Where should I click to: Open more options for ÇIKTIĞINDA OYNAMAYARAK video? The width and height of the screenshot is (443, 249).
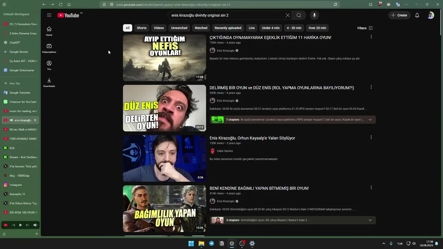point(371,37)
